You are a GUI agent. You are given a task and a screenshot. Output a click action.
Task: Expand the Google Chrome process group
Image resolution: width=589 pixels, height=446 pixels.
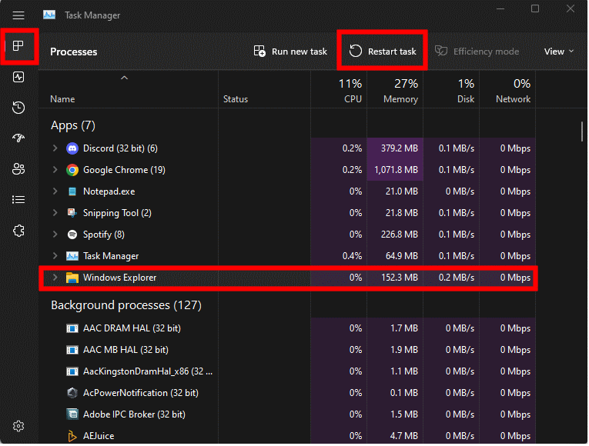pos(55,170)
